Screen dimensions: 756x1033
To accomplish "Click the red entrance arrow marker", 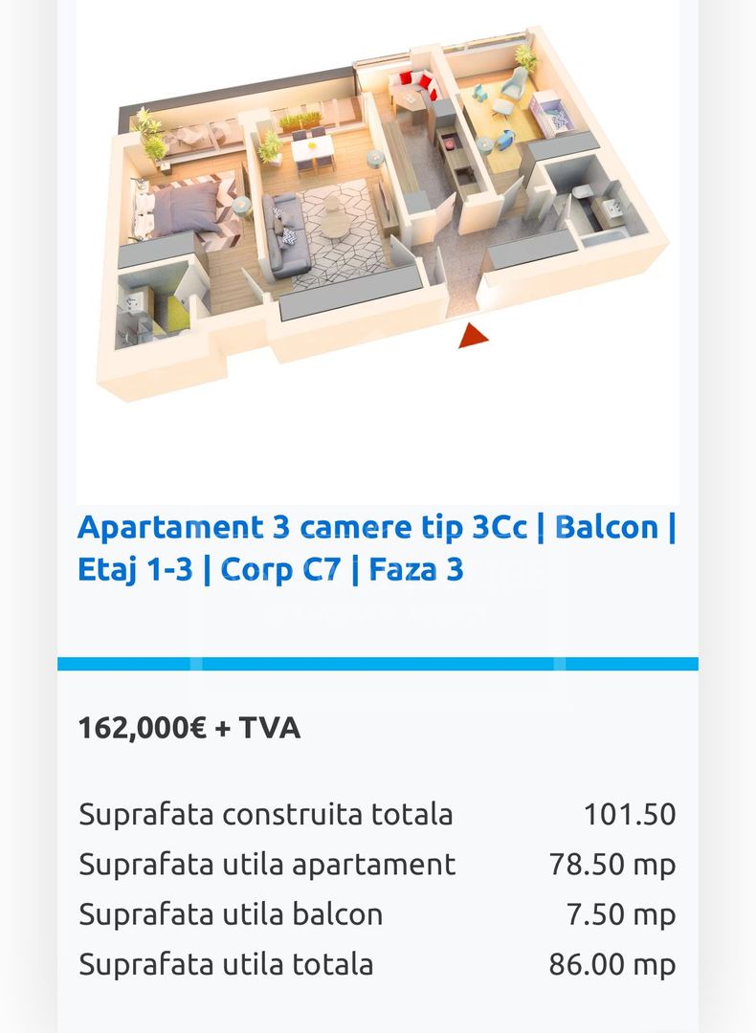I will pos(474,336).
